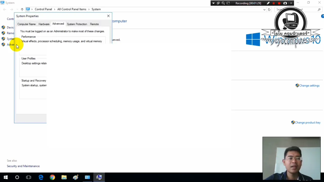Take a screenshot using the camera icon
The height and width of the screenshot is (182, 324).
click(x=285, y=3)
